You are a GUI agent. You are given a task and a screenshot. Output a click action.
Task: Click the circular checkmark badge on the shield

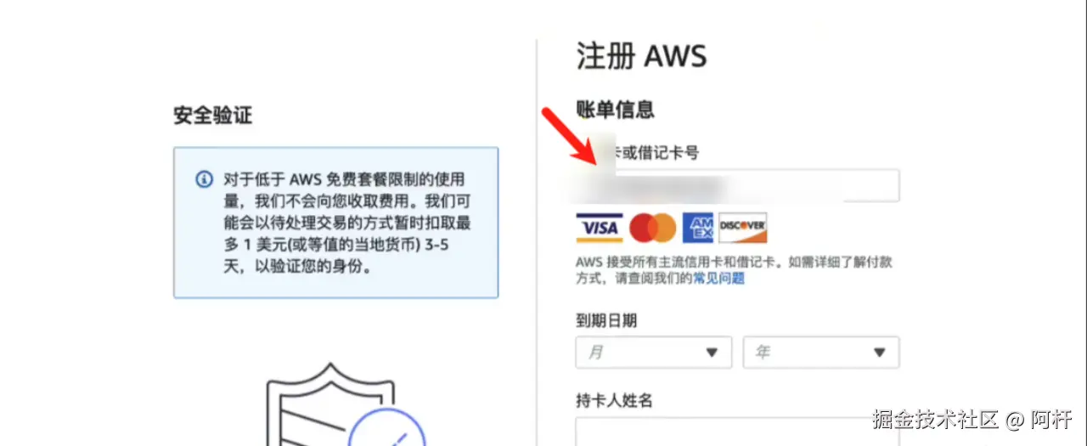pos(386,429)
